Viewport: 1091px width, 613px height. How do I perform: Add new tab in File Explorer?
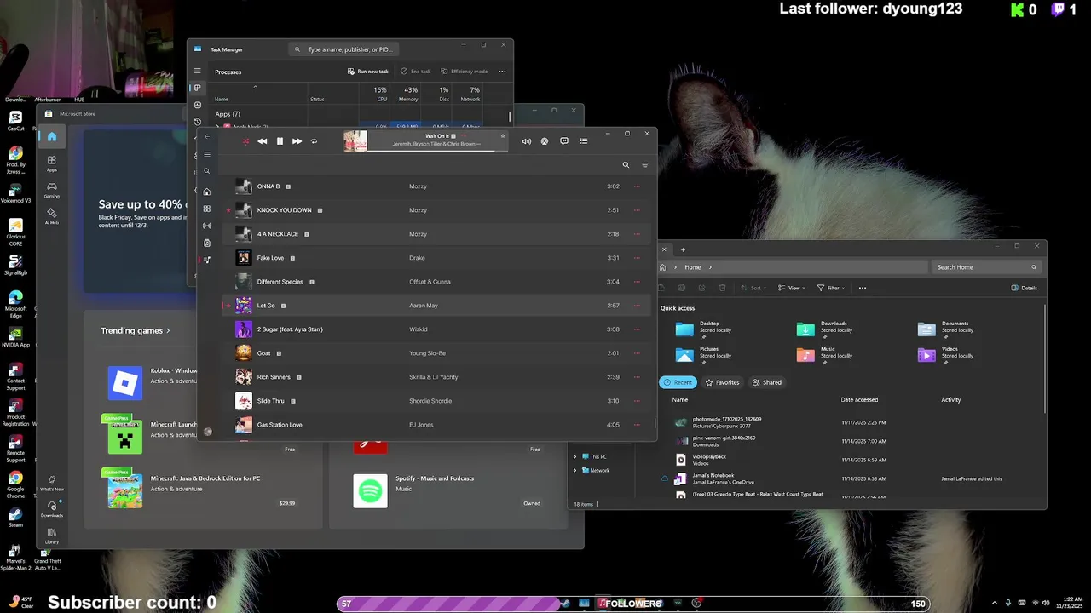(x=683, y=249)
